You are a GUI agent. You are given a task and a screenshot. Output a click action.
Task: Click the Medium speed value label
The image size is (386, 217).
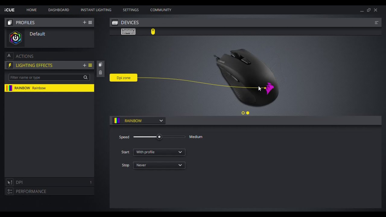click(x=196, y=137)
